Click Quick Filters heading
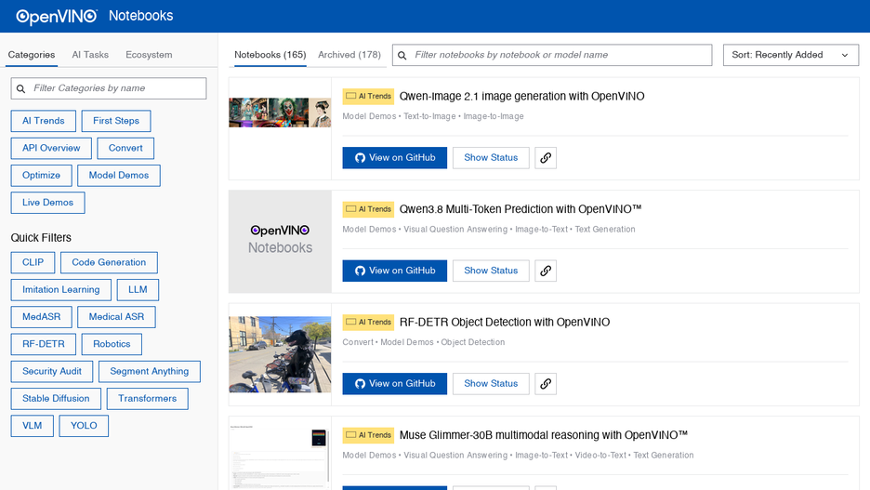The height and width of the screenshot is (490, 870). pyautogui.click(x=41, y=237)
